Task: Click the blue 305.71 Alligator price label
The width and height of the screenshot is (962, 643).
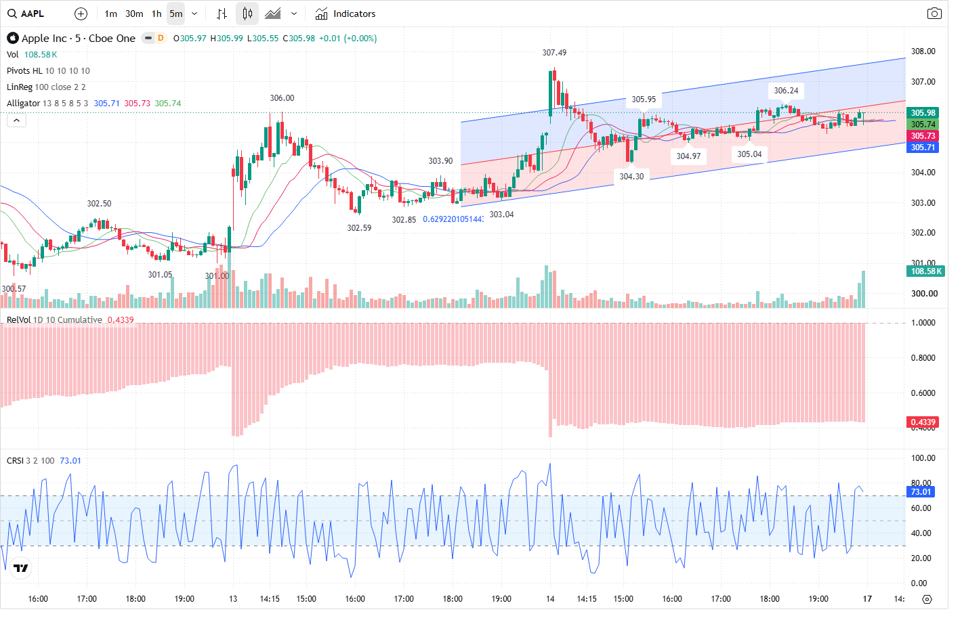Action: pyautogui.click(x=923, y=147)
